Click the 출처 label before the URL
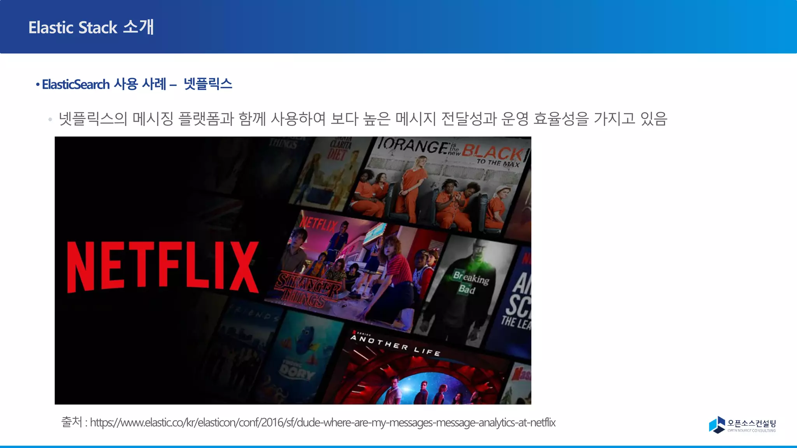This screenshot has width=797, height=448. [x=71, y=422]
